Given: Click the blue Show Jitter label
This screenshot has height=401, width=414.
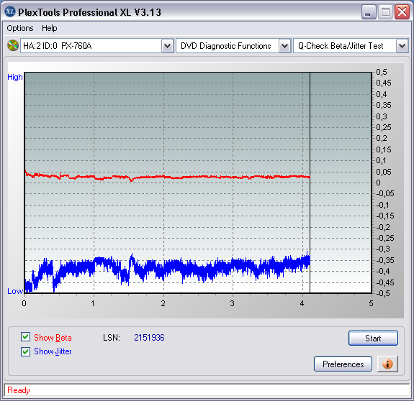Looking at the screenshot, I should coord(53,351).
